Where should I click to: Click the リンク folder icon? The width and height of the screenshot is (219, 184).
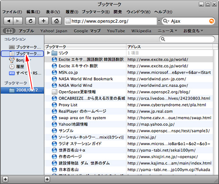pos(54,53)
